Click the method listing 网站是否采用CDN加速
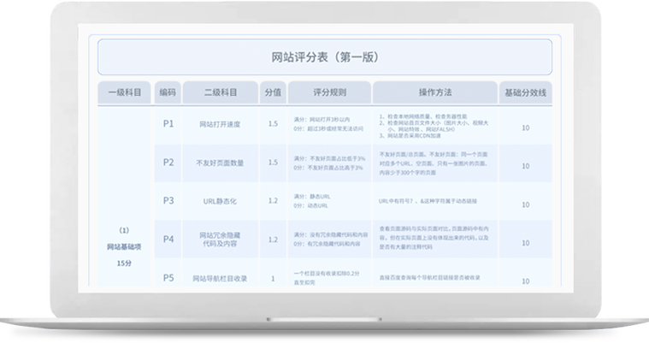649x343 pixels. pos(410,135)
